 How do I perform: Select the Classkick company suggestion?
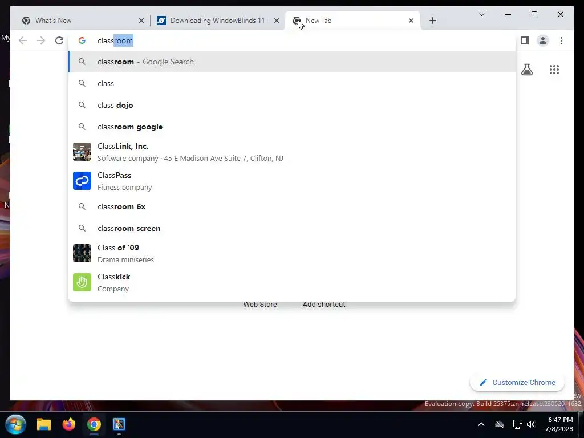(292, 282)
